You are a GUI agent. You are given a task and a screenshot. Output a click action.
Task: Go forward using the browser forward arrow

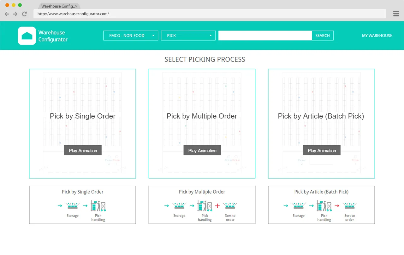pyautogui.click(x=15, y=14)
